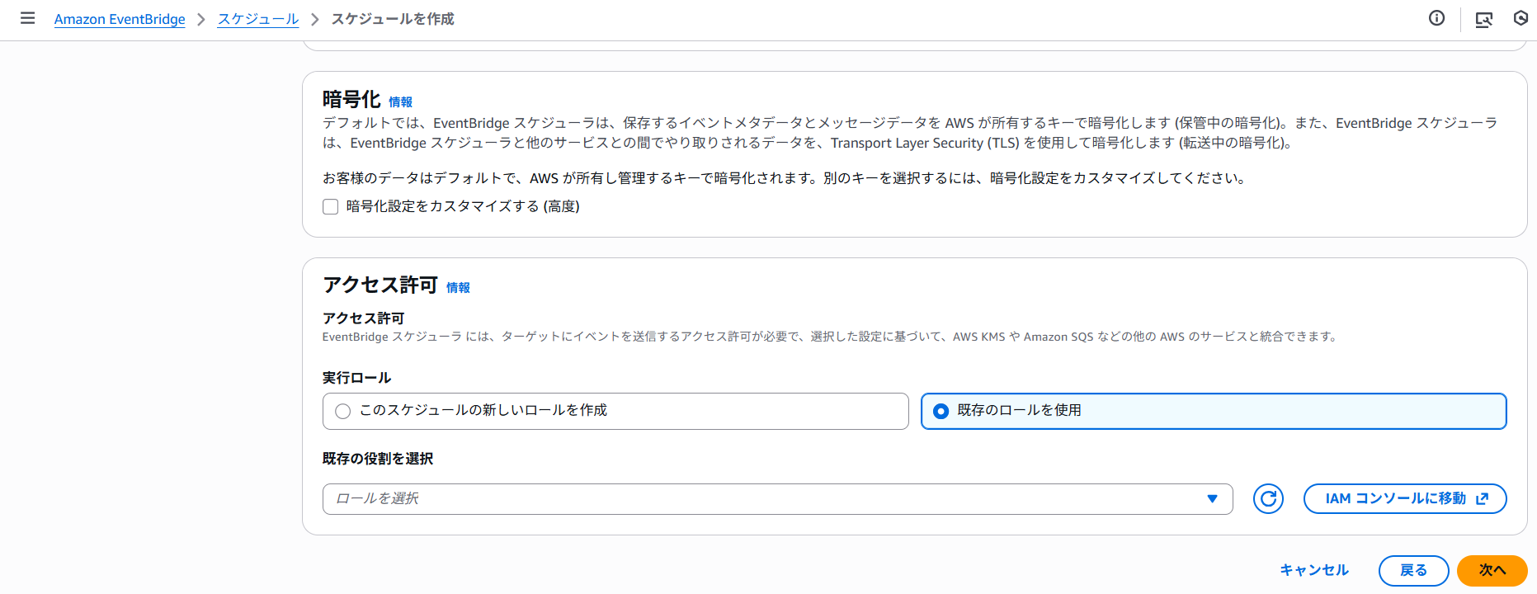Open the monitor-with-wrench tool icon
This screenshot has height=594, width=1537.
coord(1483,19)
